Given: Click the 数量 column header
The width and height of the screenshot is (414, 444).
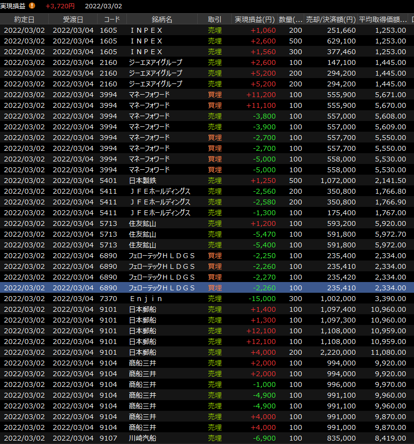Looking at the screenshot, I should [x=290, y=20].
